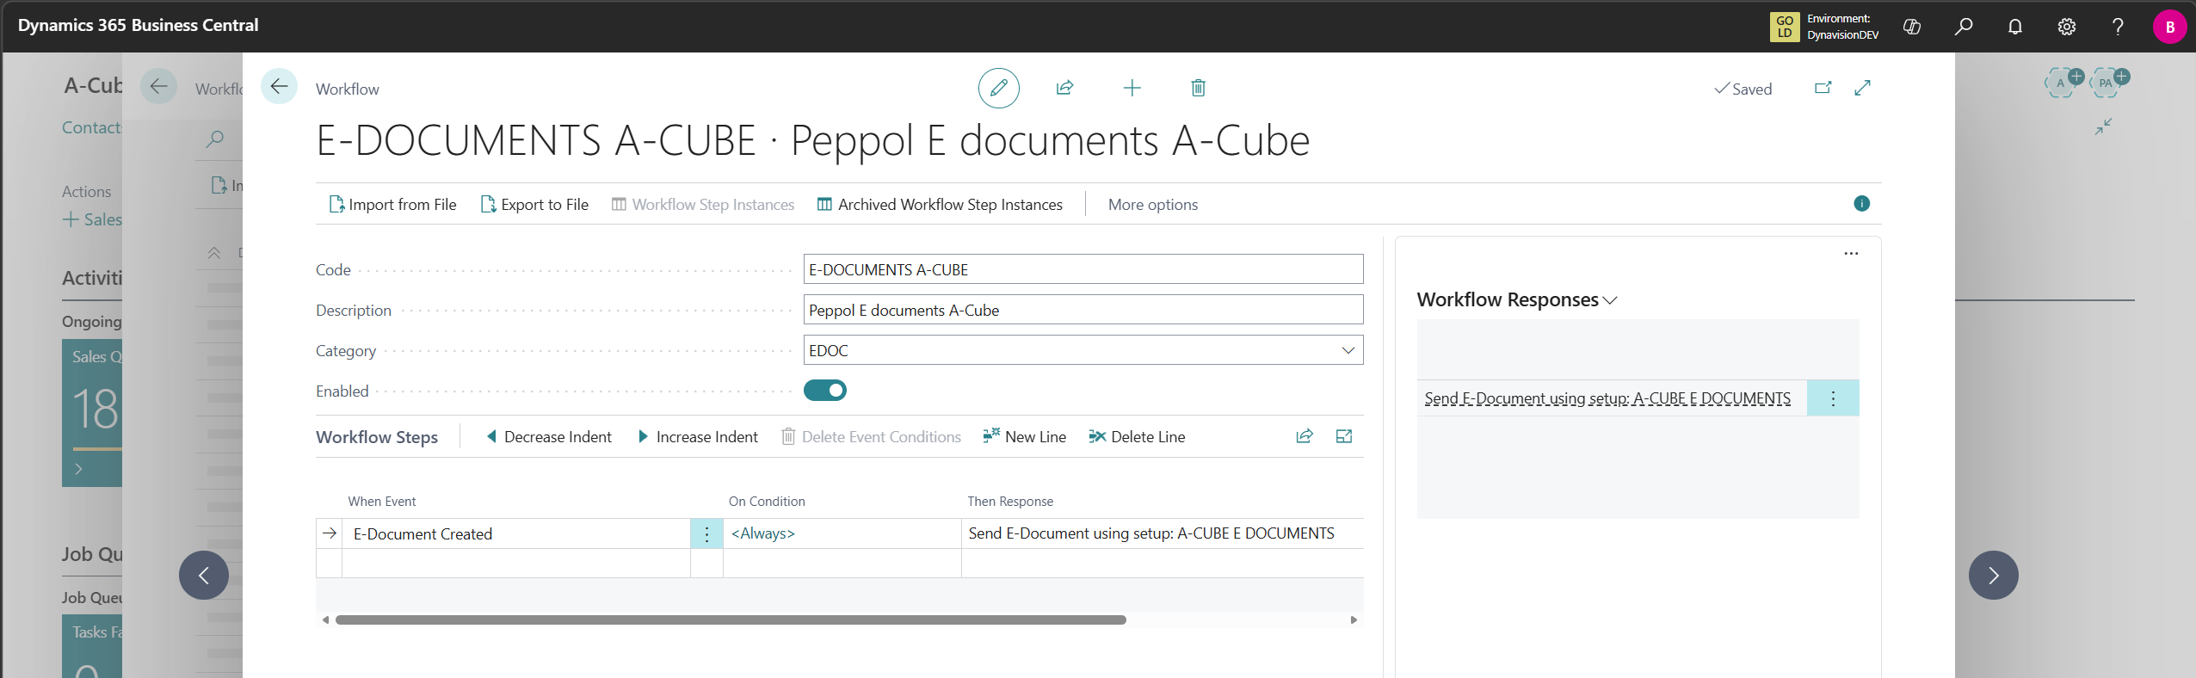This screenshot has width=2196, height=678.
Task: Expand the Workflow card to full width
Action: pos(1862,88)
